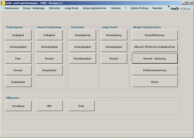
Task: Open the Optionen menu
Action: click(x=116, y=8)
